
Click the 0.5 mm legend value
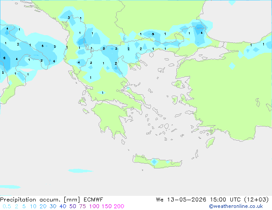pyautogui.click(x=7, y=207)
